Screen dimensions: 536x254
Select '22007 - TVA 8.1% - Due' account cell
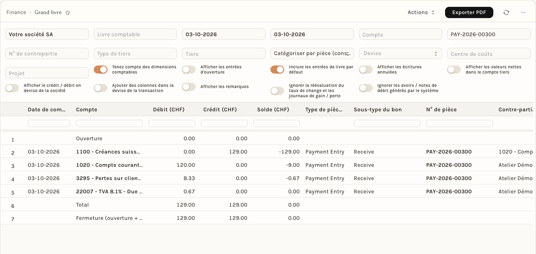tap(109, 192)
